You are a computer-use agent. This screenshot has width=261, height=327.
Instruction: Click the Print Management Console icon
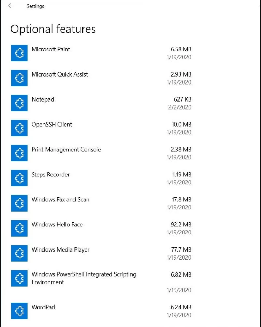pos(19,153)
